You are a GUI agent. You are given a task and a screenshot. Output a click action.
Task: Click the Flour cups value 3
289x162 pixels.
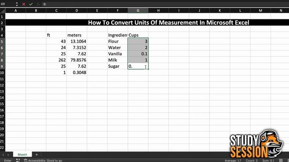138,41
